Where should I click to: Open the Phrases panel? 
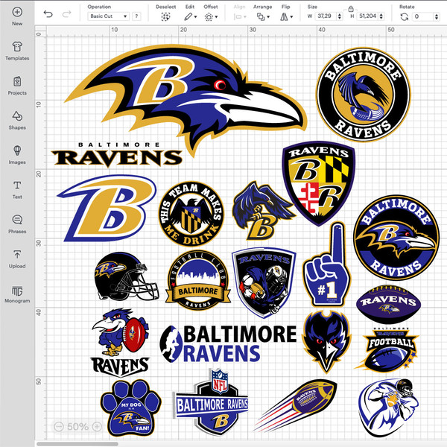click(x=17, y=224)
